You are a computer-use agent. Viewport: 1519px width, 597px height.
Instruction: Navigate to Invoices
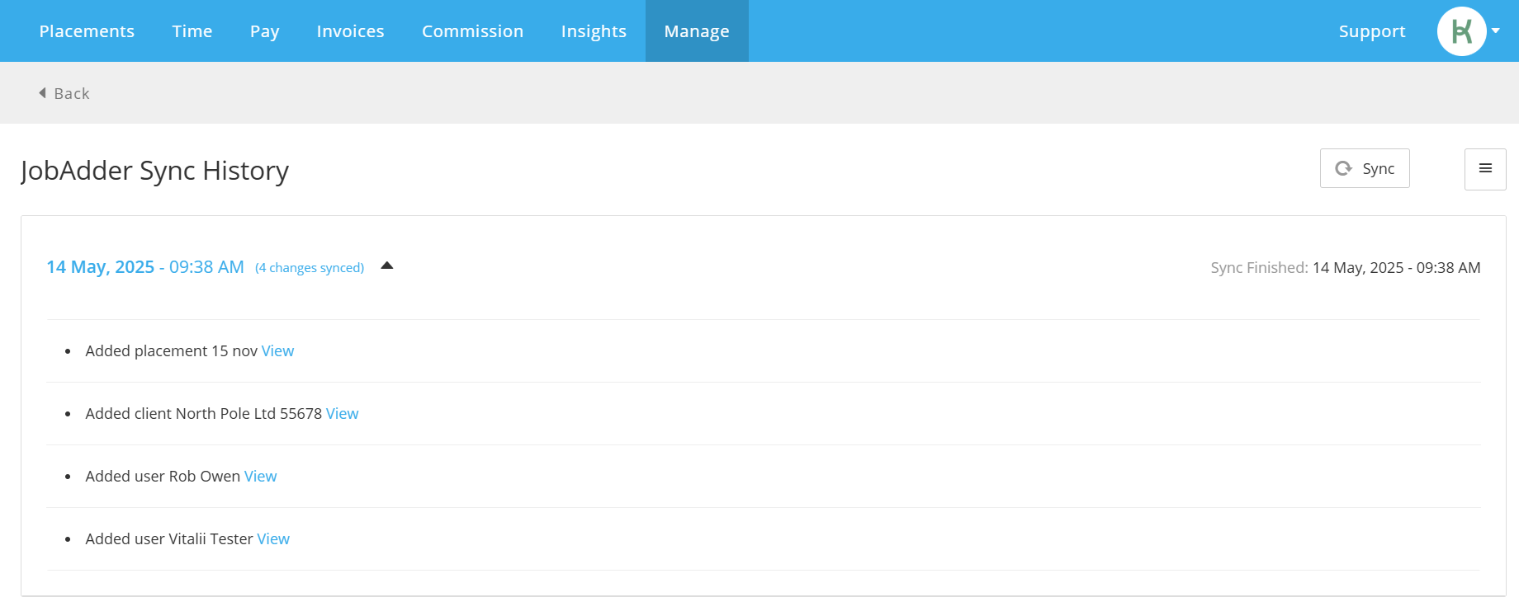(x=350, y=31)
